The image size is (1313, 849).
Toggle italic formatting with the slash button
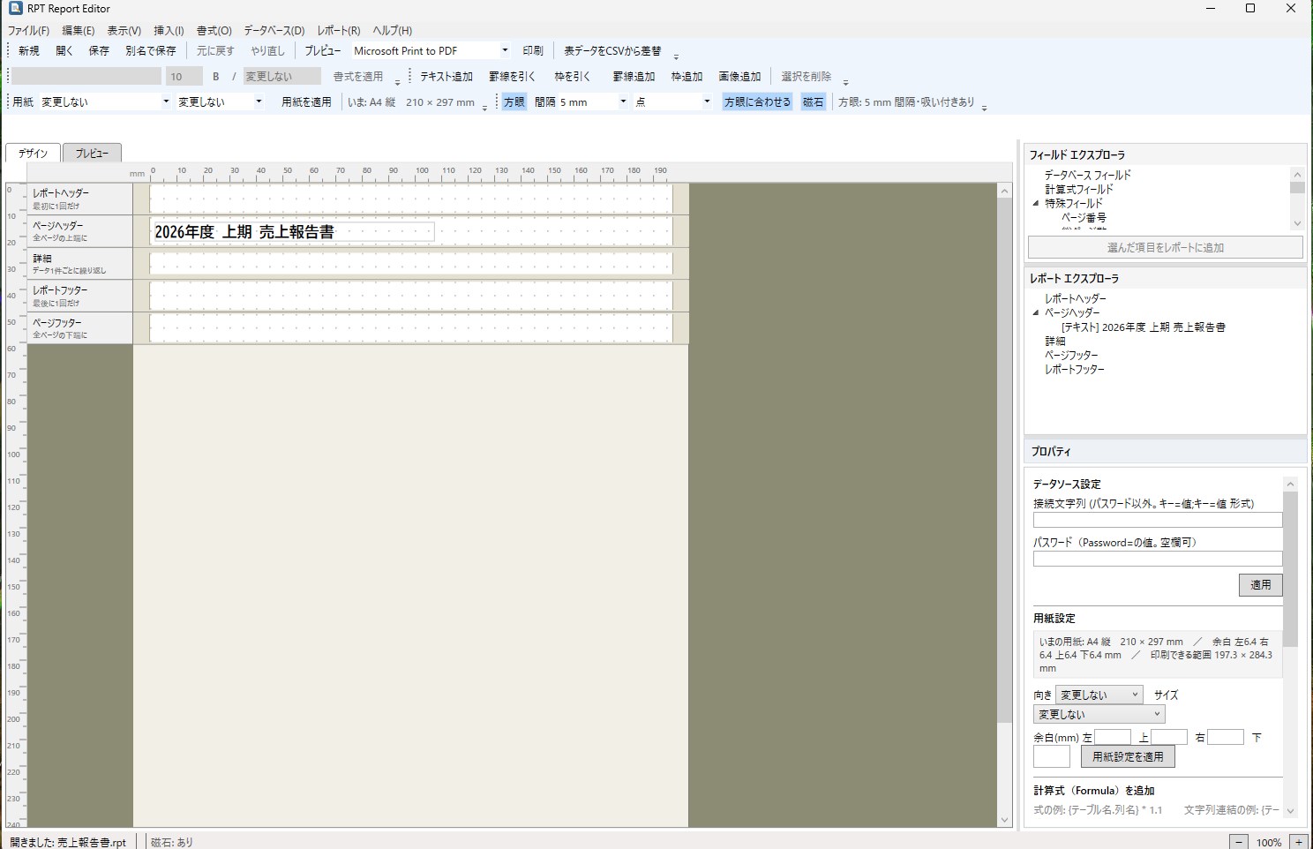tap(234, 77)
